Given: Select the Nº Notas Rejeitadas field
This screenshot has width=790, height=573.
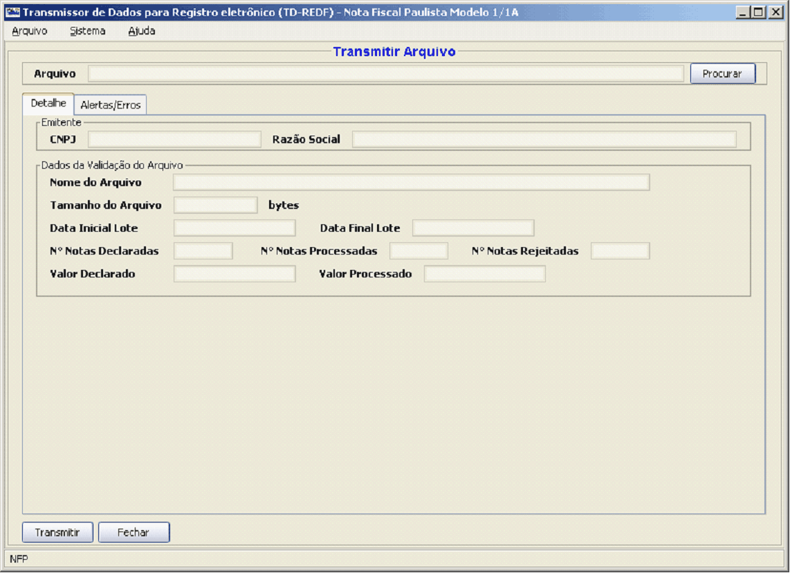Looking at the screenshot, I should tap(620, 251).
